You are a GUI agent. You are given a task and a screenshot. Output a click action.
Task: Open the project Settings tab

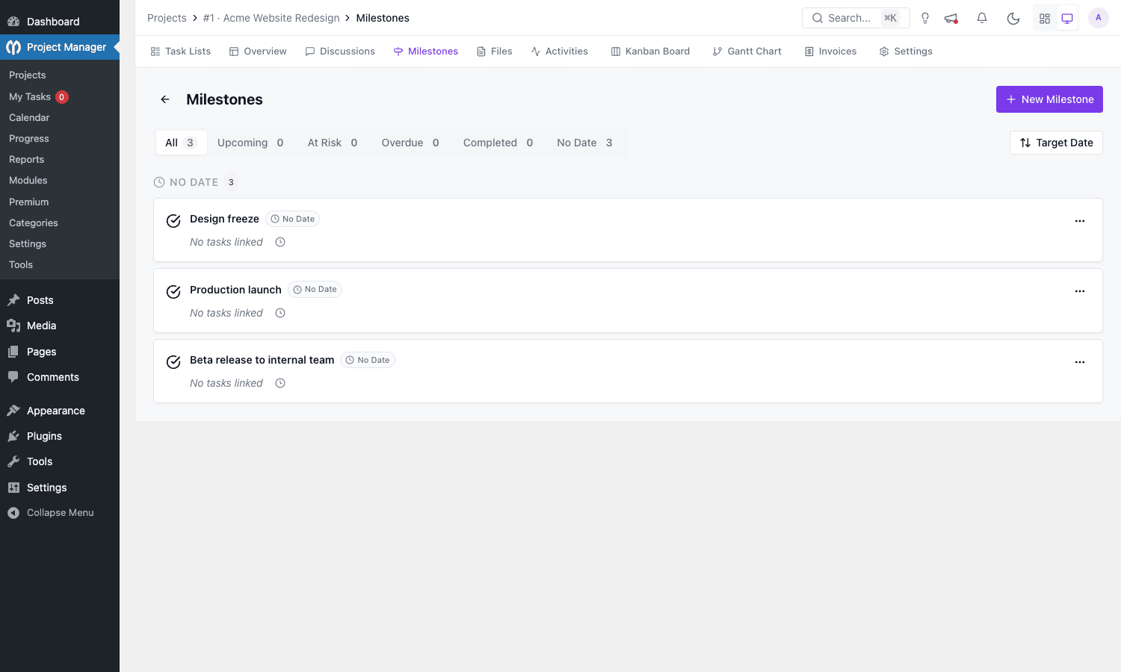[906, 52]
